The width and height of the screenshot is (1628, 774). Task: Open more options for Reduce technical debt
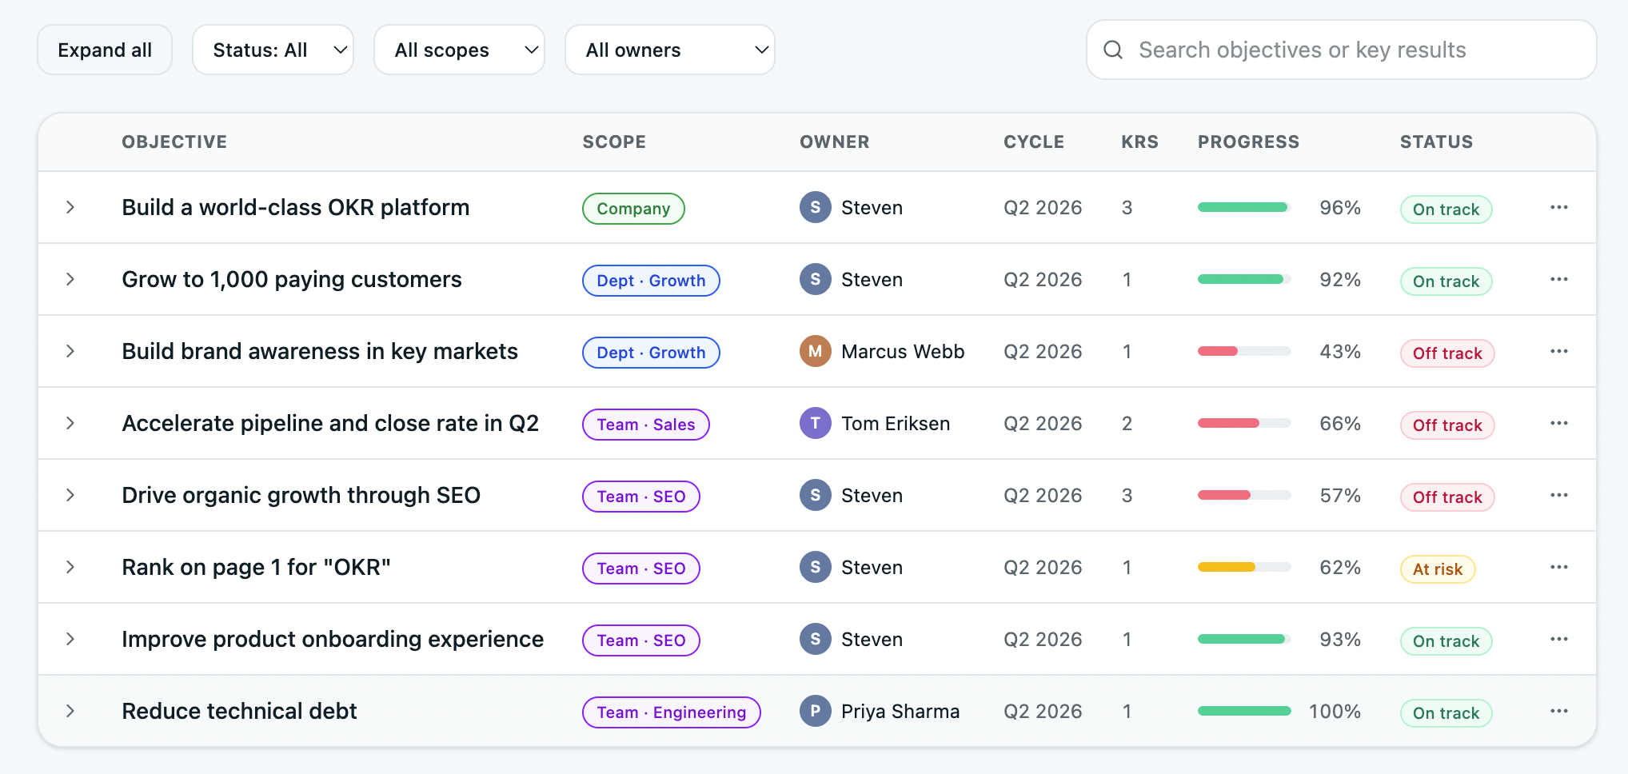(x=1558, y=711)
